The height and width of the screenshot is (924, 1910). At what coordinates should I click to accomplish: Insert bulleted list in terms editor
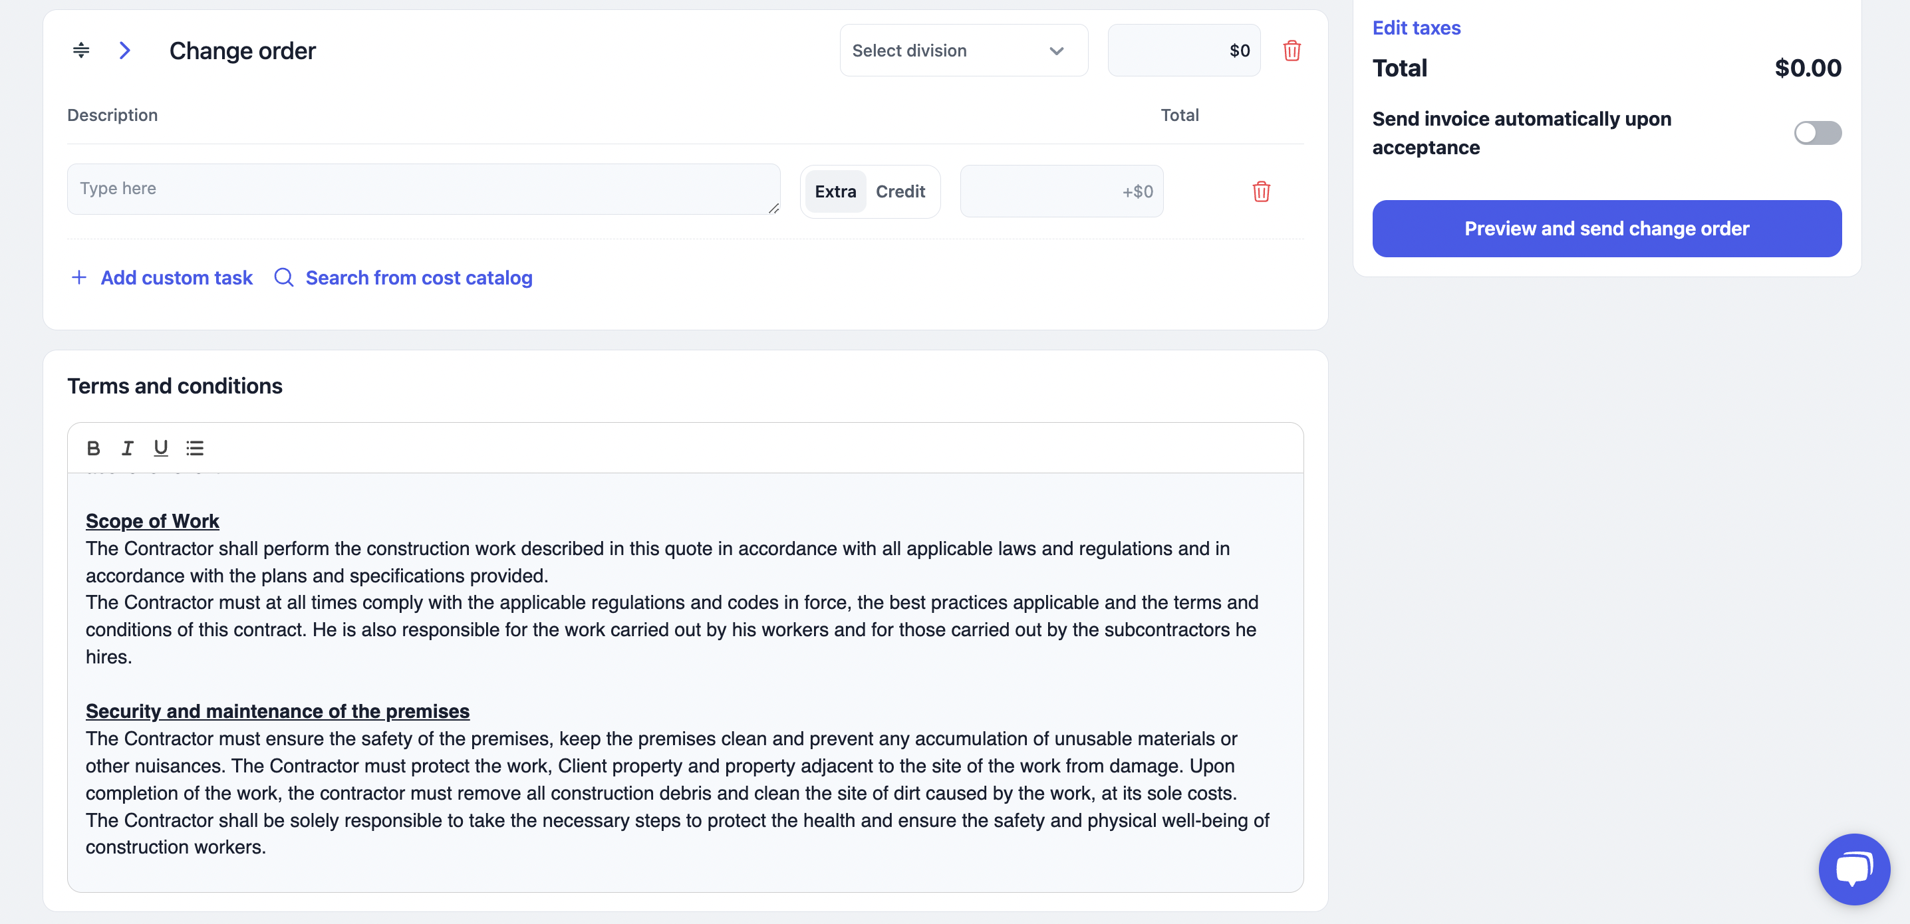(195, 447)
